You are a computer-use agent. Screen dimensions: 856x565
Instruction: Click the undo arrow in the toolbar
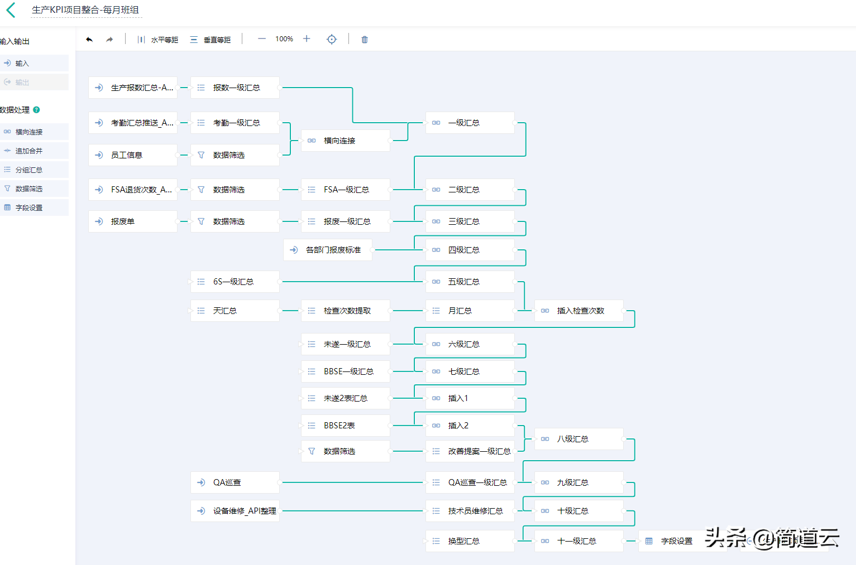click(89, 40)
